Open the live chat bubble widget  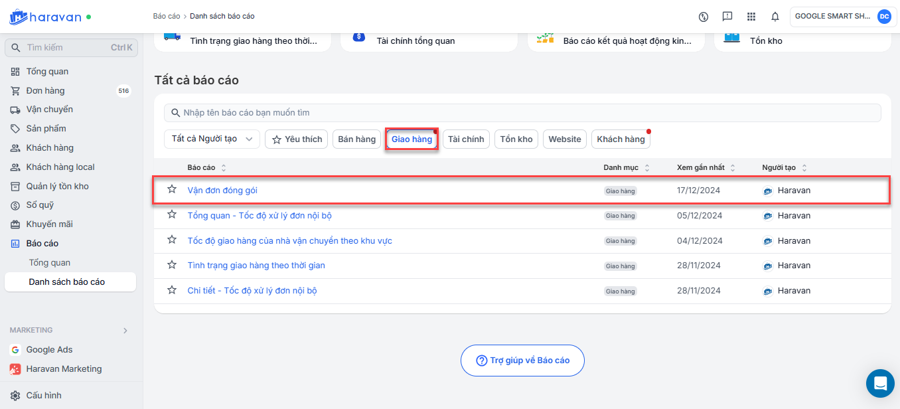tap(880, 383)
